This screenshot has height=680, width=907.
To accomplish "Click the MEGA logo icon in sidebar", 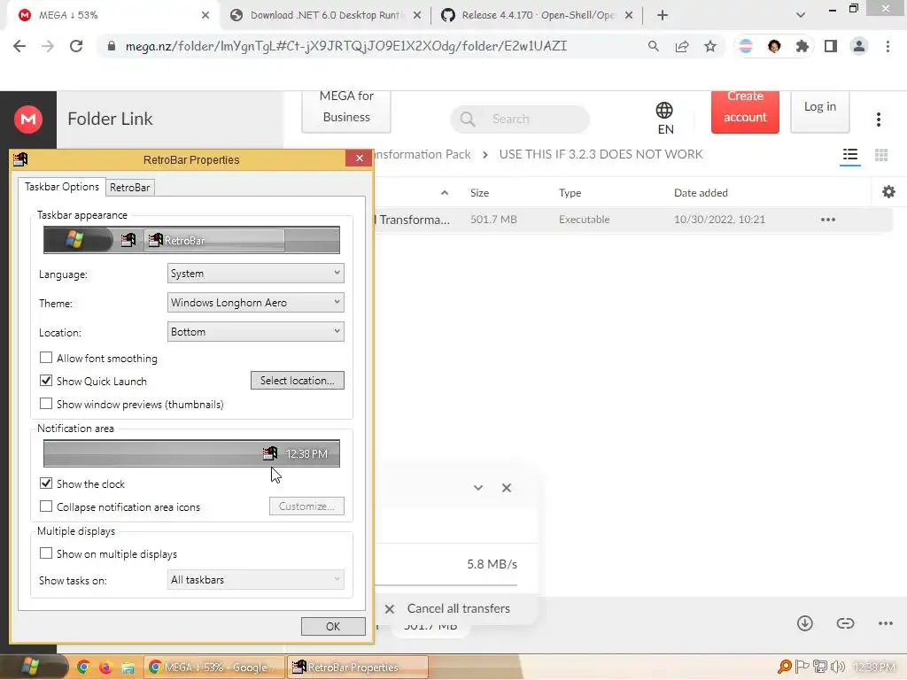I will 27,120.
